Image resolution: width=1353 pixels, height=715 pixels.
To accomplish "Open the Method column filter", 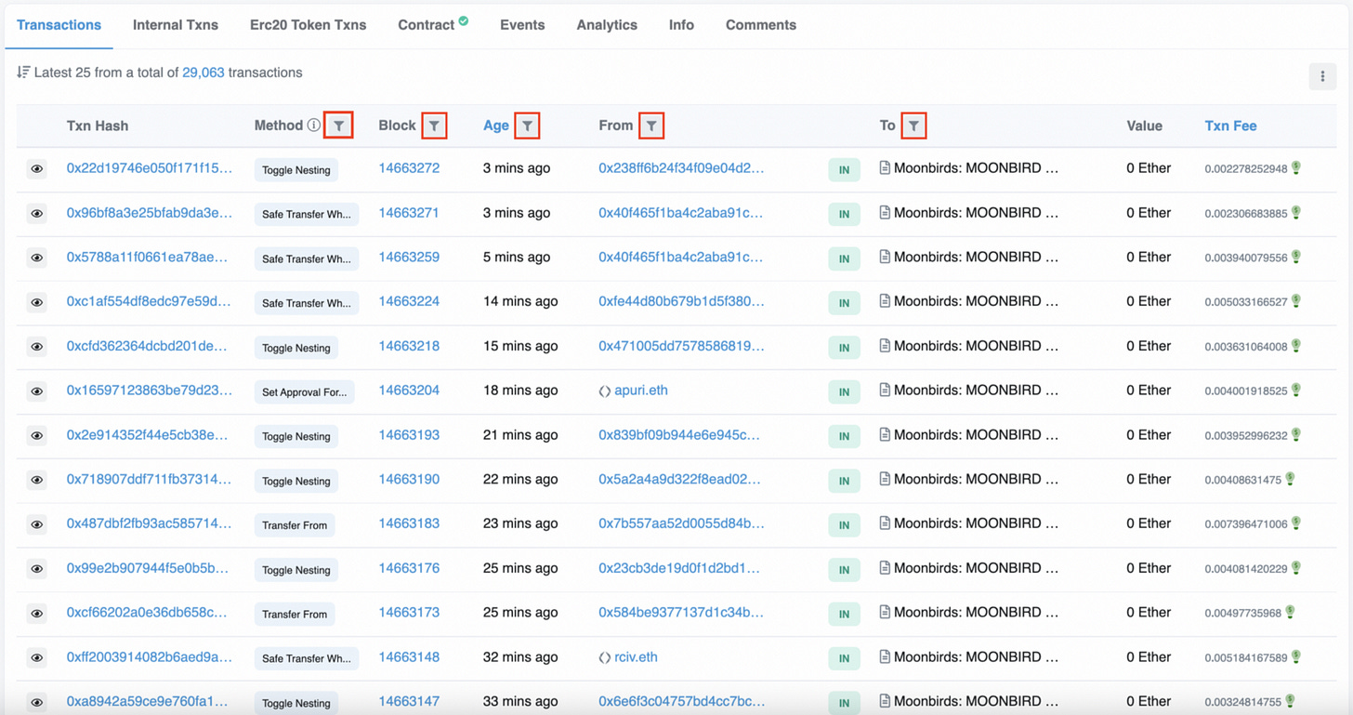I will point(339,126).
